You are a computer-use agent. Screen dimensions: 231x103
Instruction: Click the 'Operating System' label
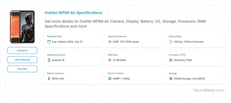click(x=56, y=55)
